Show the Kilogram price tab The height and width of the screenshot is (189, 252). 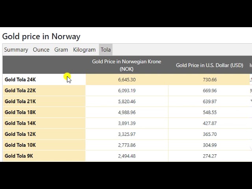84,50
